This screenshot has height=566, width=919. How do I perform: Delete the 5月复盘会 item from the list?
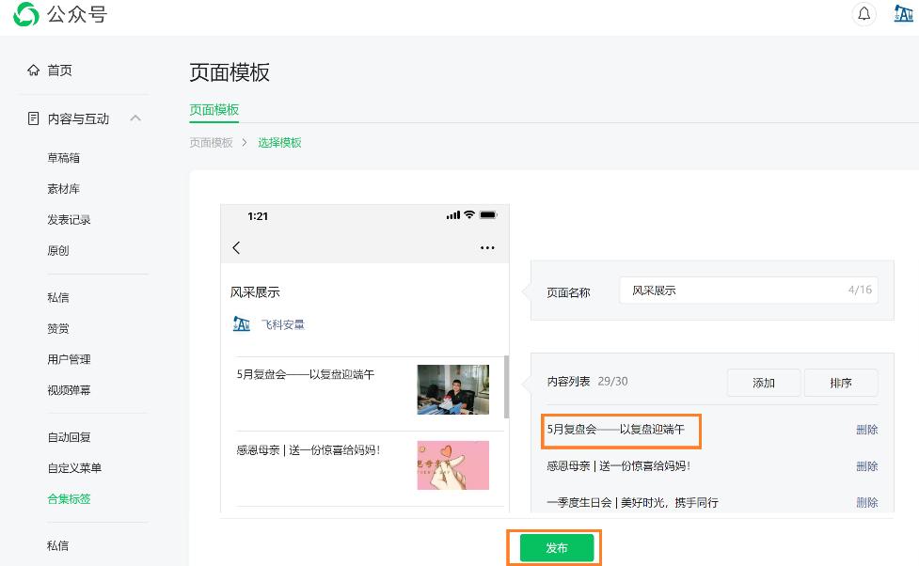click(866, 430)
